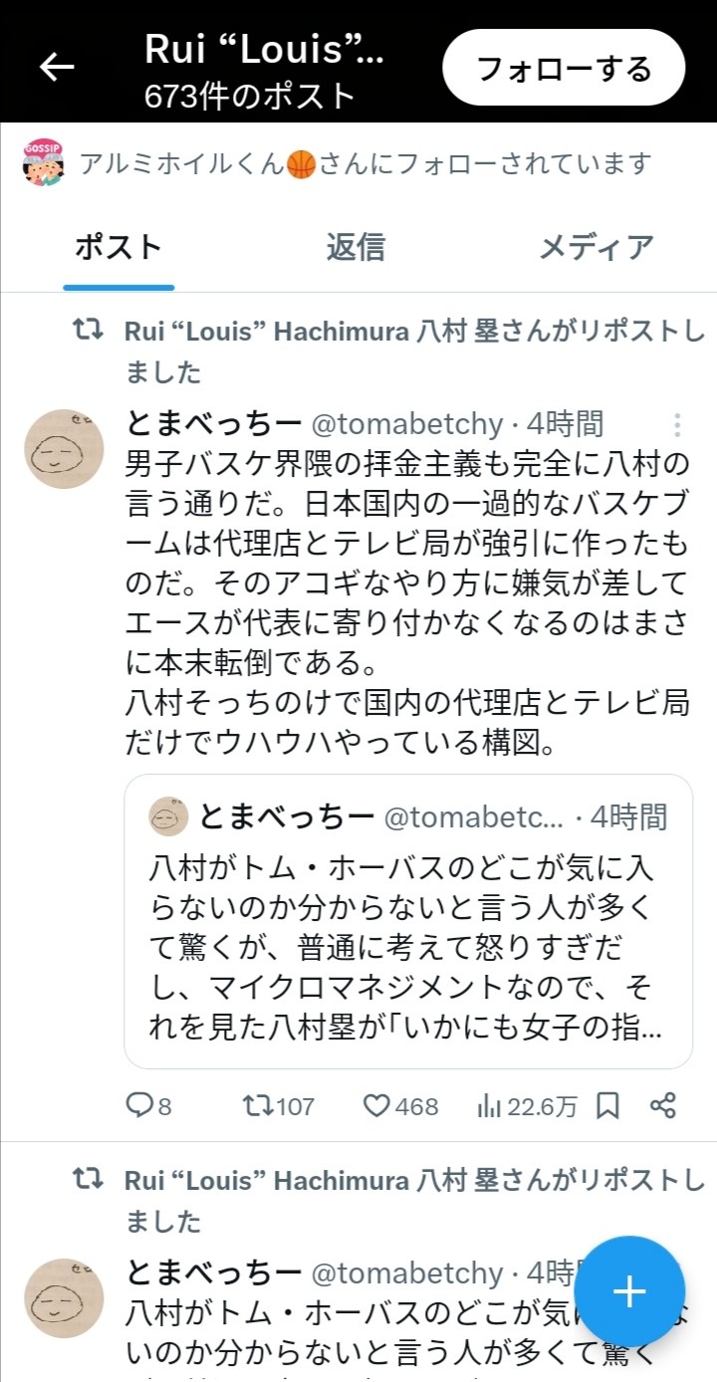Screen dimensions: 717x1382
Task: Bookmark the first post
Action: tap(607, 1105)
